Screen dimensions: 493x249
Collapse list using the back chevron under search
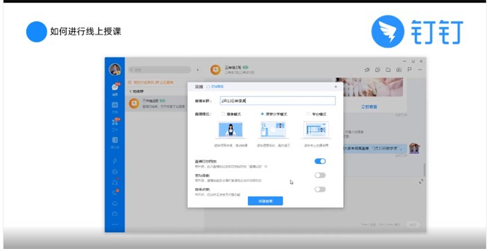(130, 91)
